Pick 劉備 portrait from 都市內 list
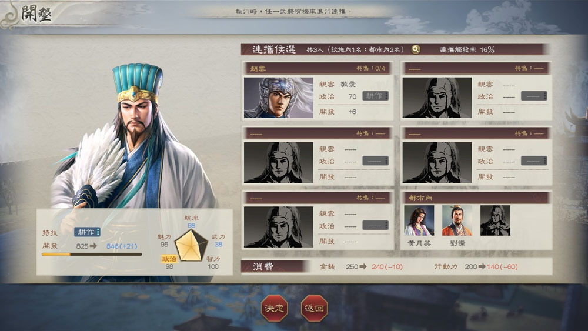Viewport: 588px width, 331px height. 457,220
